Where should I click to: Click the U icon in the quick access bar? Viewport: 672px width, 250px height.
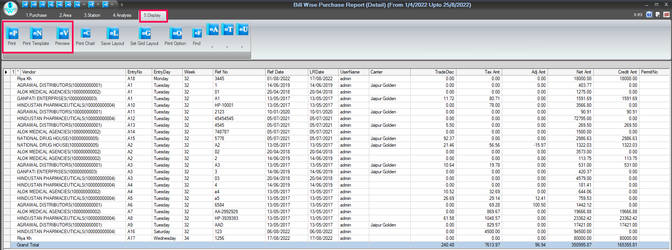(x=106, y=4)
